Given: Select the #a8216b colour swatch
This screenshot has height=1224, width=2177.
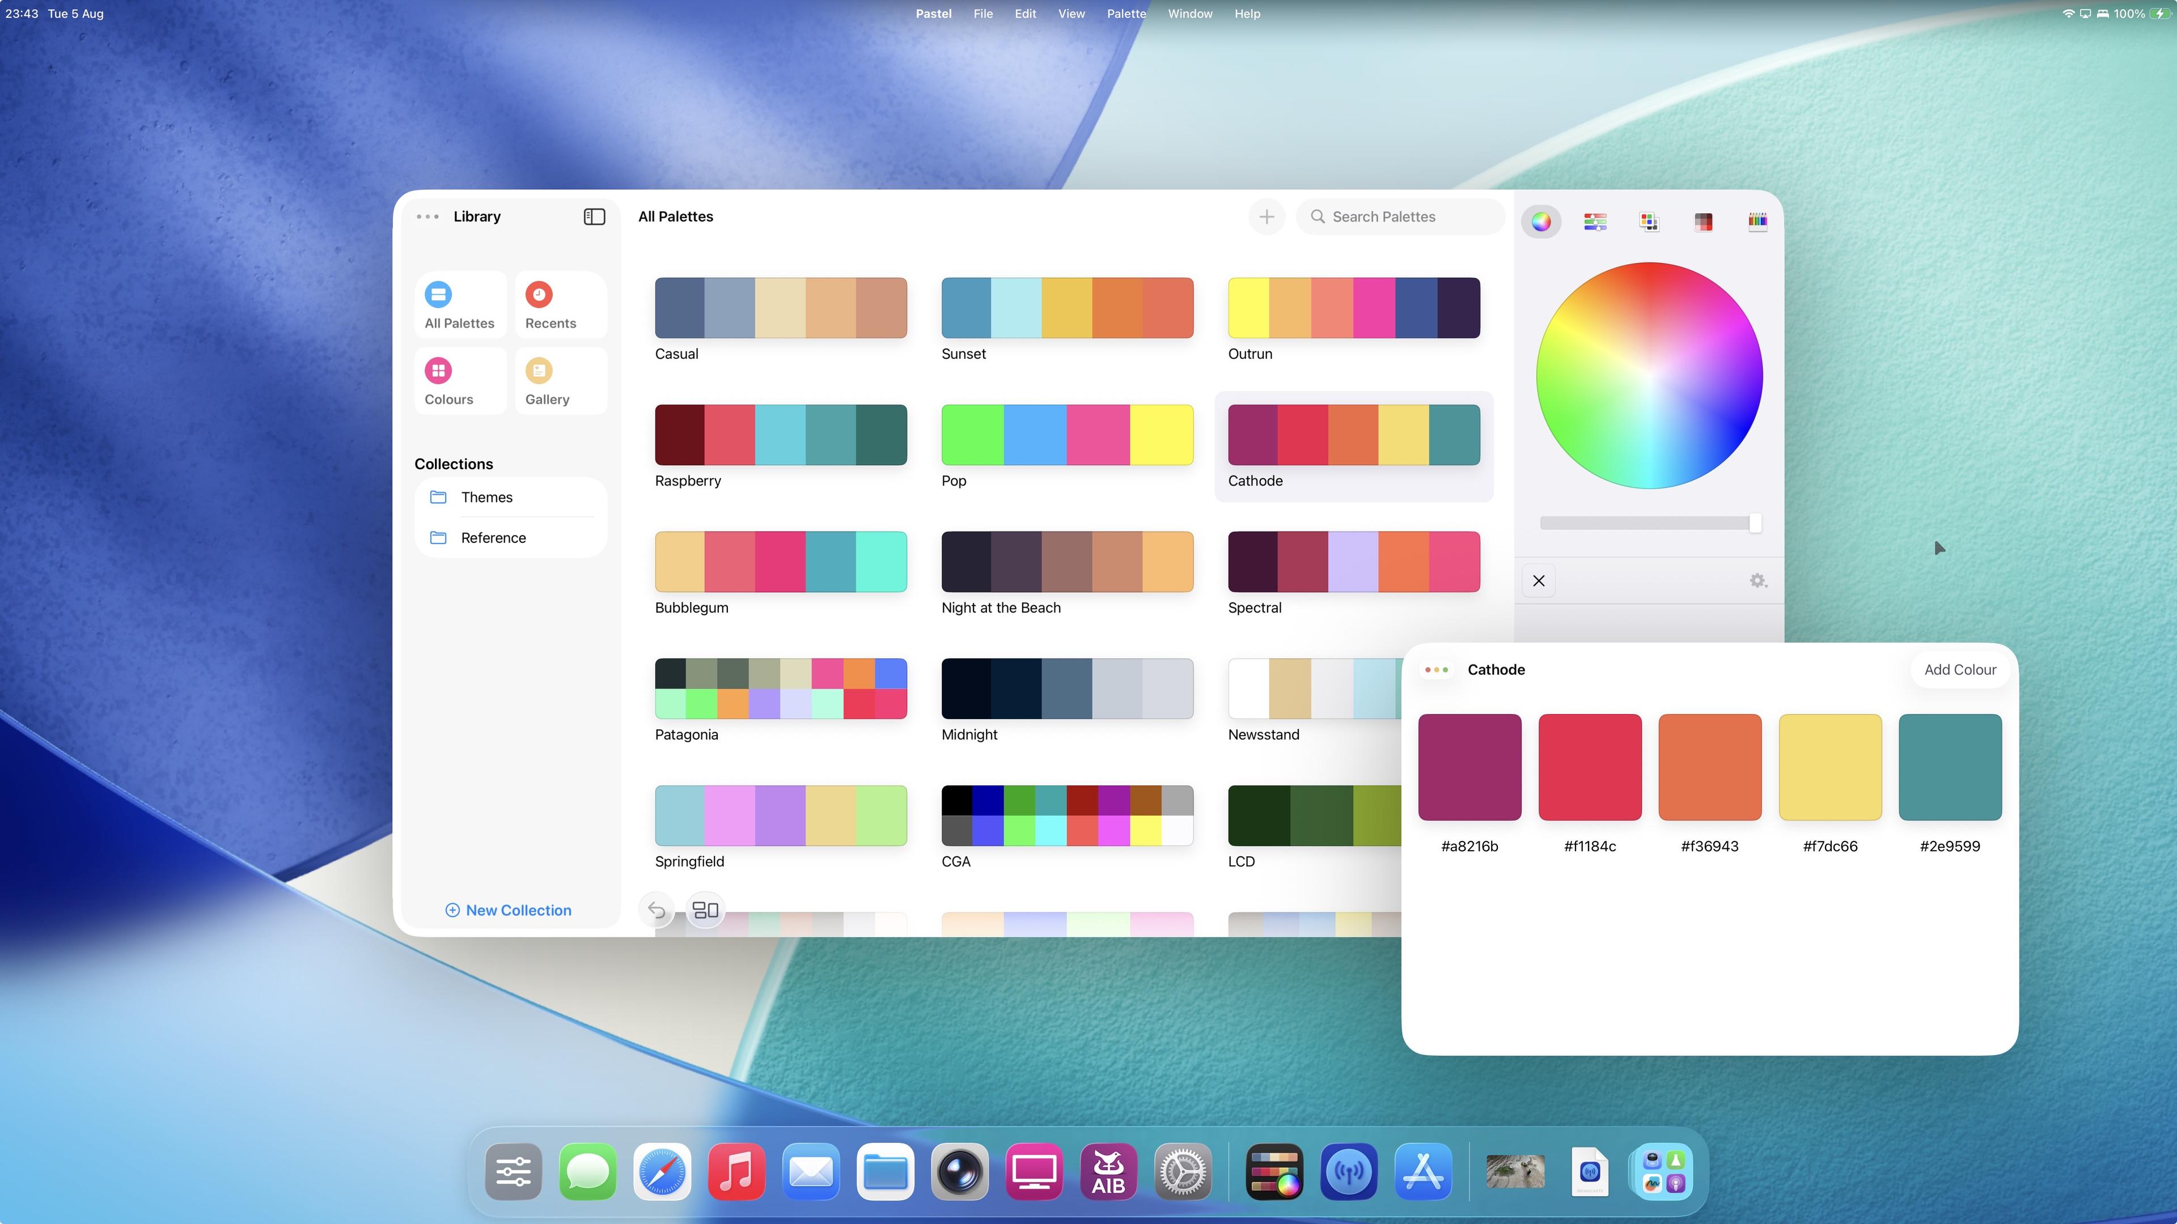Looking at the screenshot, I should pyautogui.click(x=1469, y=767).
